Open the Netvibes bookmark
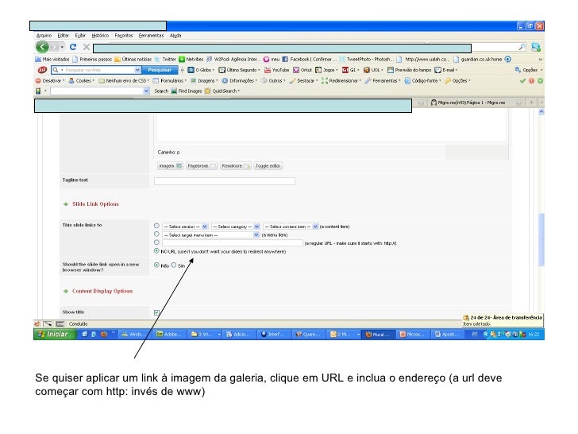The height and width of the screenshot is (434, 578). 191,59
